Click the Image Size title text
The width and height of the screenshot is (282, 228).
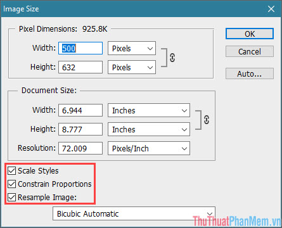[x=21, y=9]
